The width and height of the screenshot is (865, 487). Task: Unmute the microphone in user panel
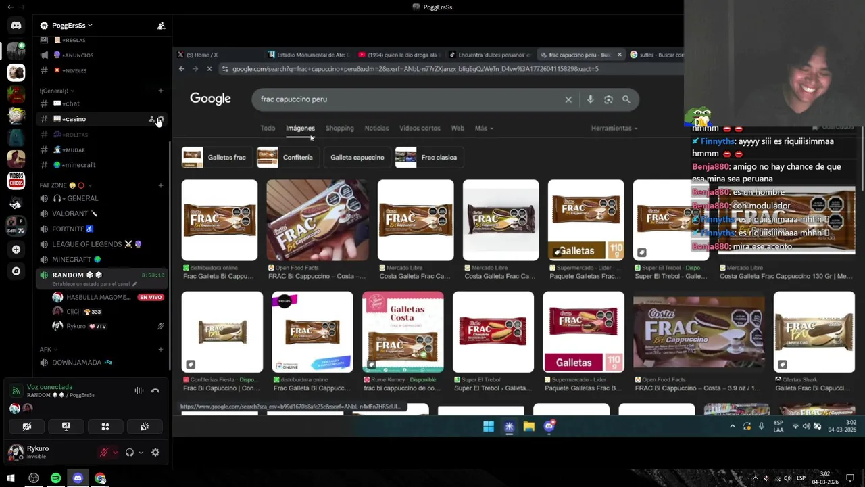103,453
